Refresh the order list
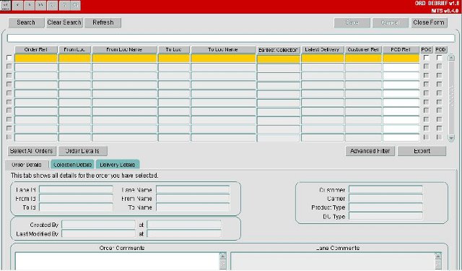462x271 pixels. (x=103, y=22)
